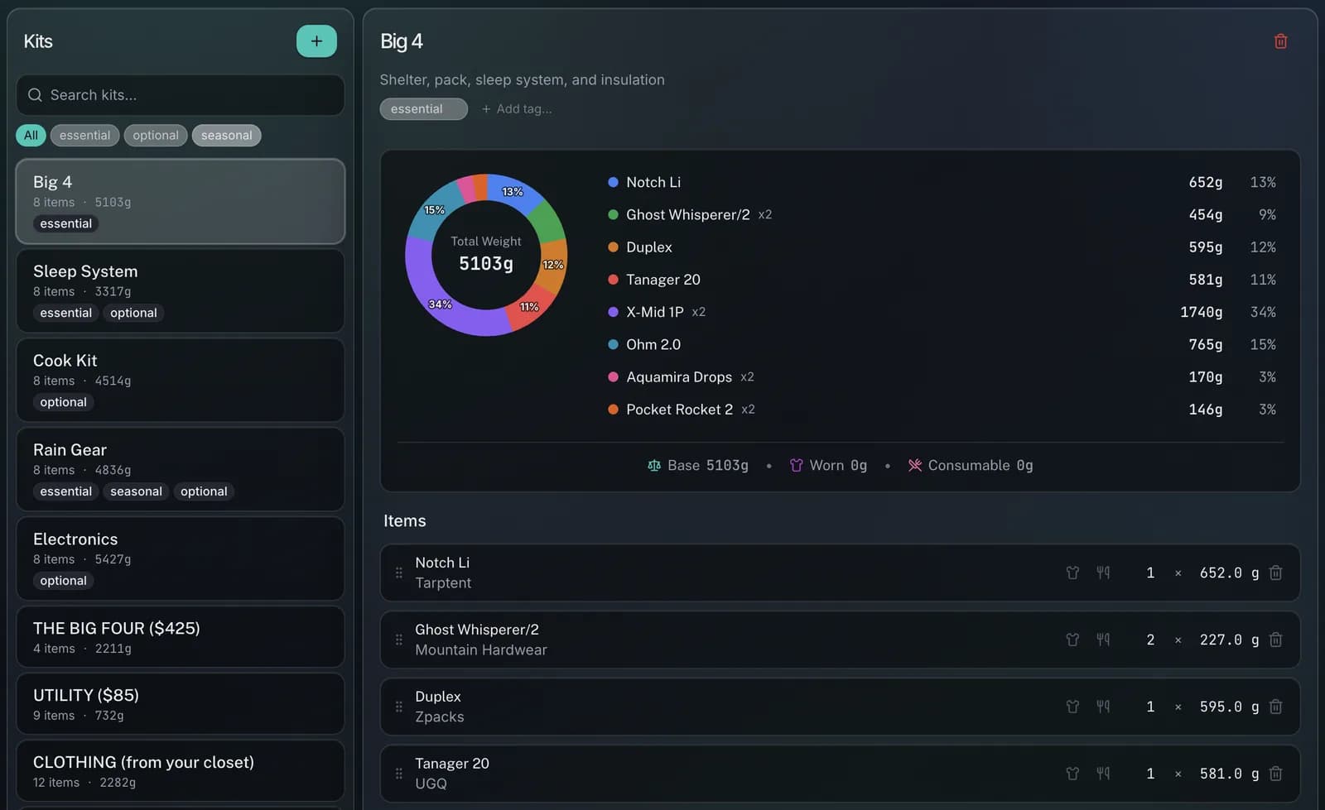Mark Tanager 20 as worn
The width and height of the screenshot is (1325, 810).
click(x=1072, y=774)
